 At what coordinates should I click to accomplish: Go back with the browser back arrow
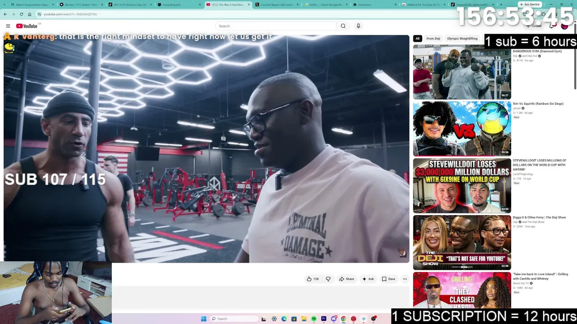[x=5, y=14]
